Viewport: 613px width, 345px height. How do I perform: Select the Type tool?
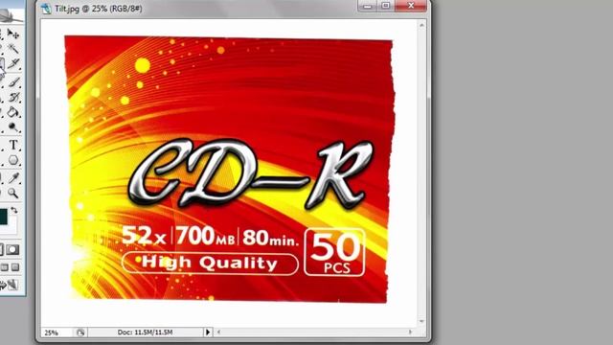tap(13, 145)
